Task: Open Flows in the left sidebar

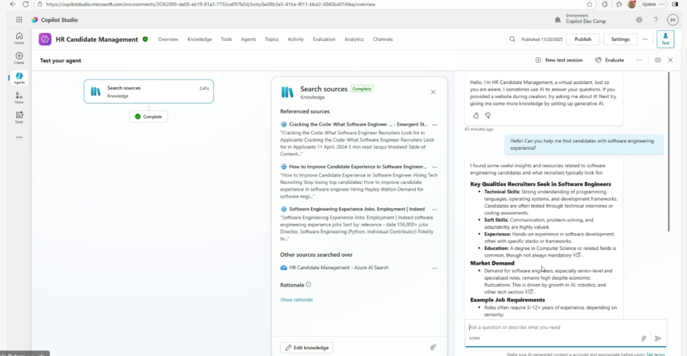Action: pos(19,98)
